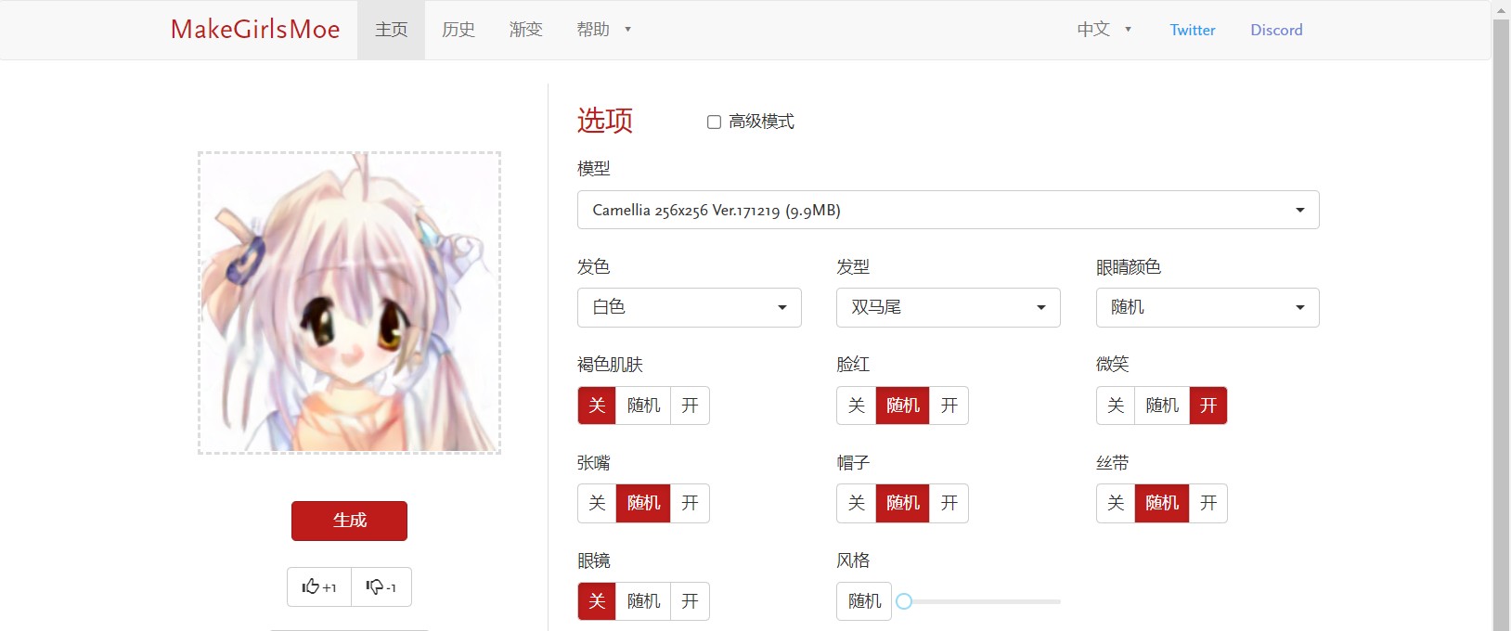The image size is (1511, 631).
Task: Open the 历史 tab
Action: coord(458,30)
